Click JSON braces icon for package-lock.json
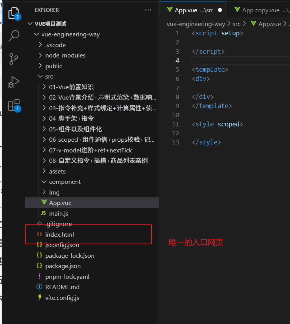This screenshot has width=290, height=324. click(x=39, y=255)
